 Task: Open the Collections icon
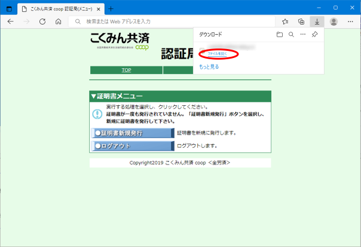(301, 22)
